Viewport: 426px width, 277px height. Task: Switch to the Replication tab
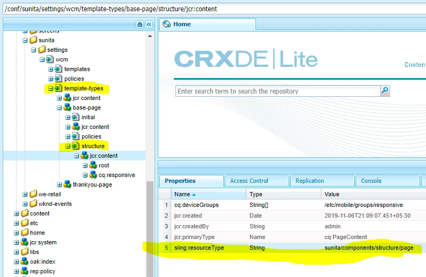click(322, 181)
